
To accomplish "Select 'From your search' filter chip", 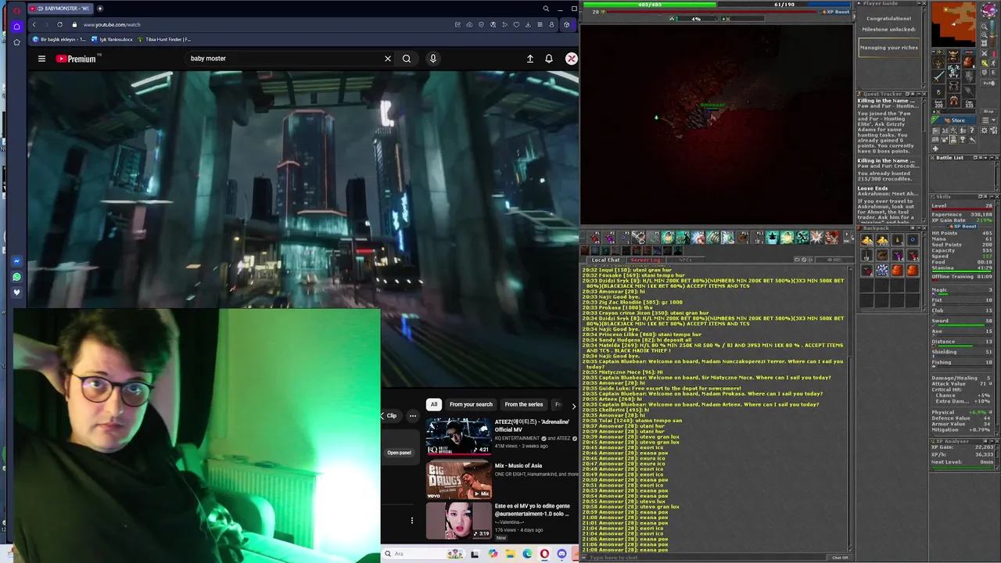I will pyautogui.click(x=471, y=404).
